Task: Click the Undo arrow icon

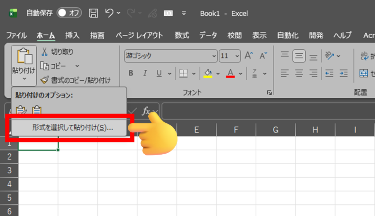Action: [x=109, y=13]
